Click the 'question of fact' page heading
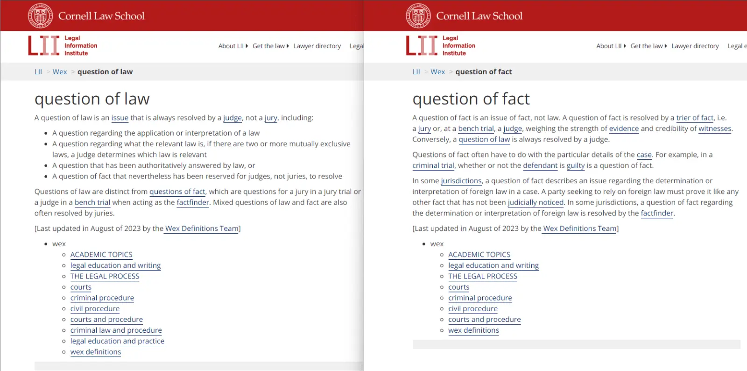747x371 pixels. (471, 99)
